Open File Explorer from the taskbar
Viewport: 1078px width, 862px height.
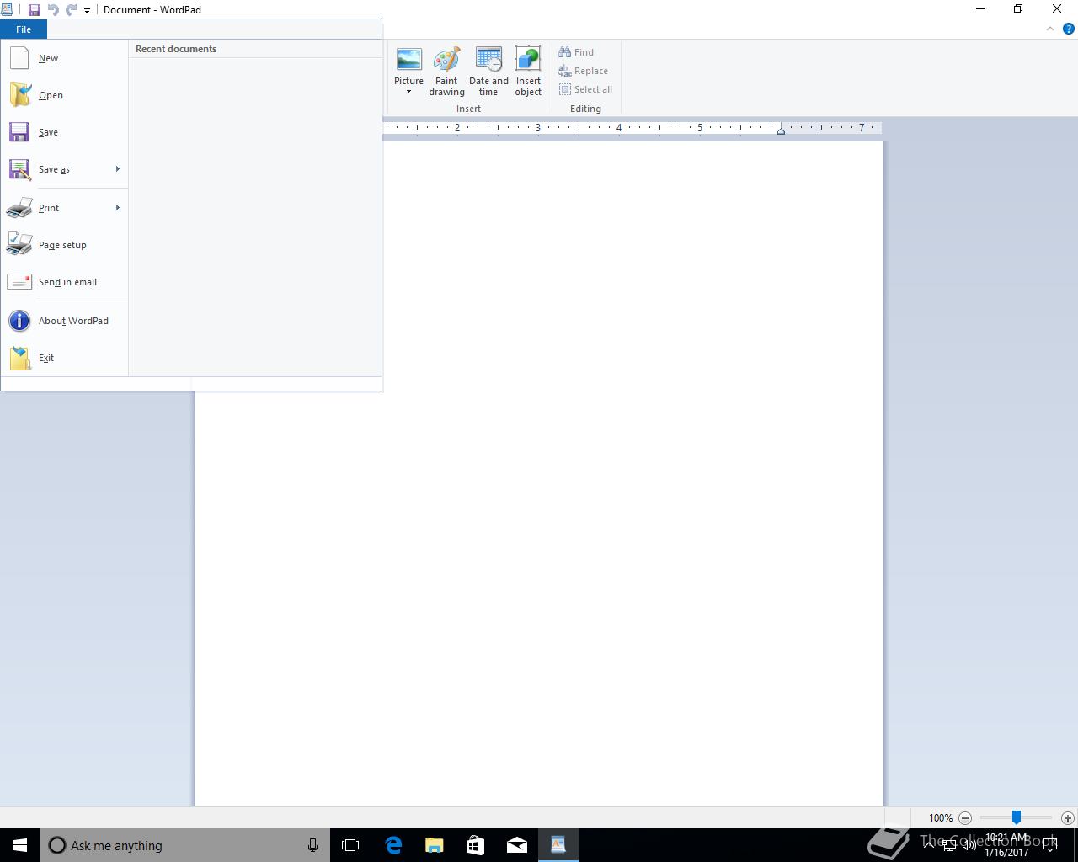[x=435, y=845]
